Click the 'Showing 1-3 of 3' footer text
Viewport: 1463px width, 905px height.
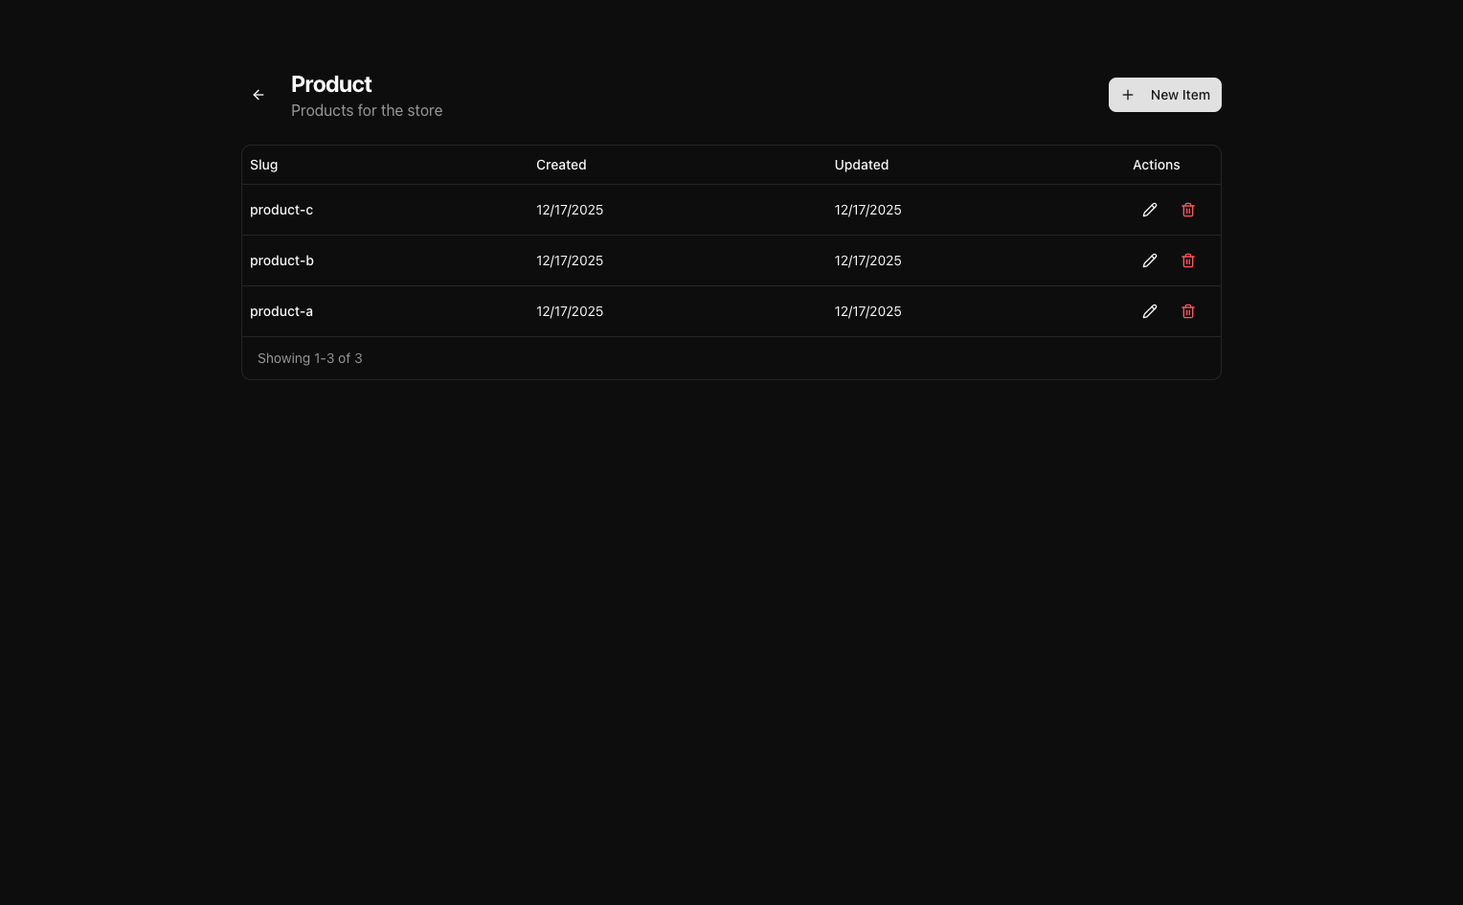[x=310, y=358]
